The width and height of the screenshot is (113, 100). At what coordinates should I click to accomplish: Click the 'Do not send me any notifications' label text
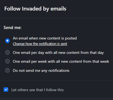pyautogui.click(x=41, y=71)
